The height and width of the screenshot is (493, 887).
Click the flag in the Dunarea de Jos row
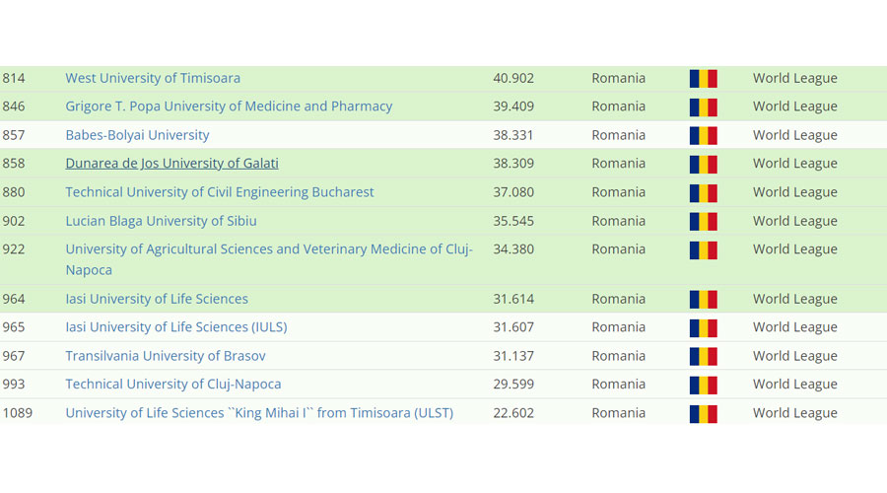point(703,165)
